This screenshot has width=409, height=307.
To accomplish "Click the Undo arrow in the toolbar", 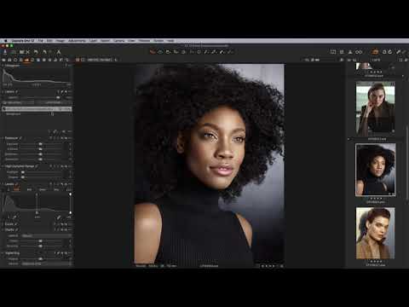I will click(x=36, y=52).
